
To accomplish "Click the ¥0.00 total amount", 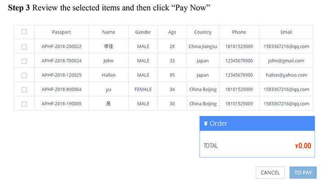I will tap(303, 146).
